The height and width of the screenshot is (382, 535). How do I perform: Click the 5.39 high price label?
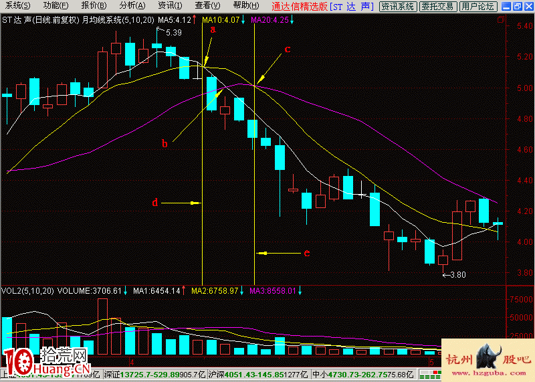click(174, 33)
